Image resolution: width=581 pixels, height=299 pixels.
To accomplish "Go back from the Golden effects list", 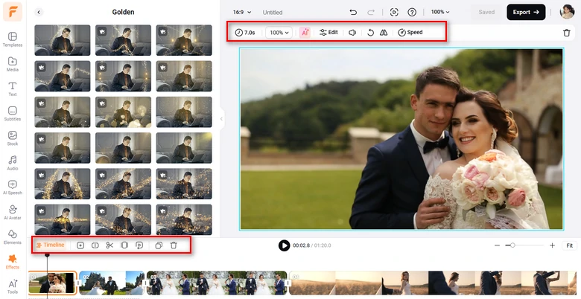I will 39,12.
